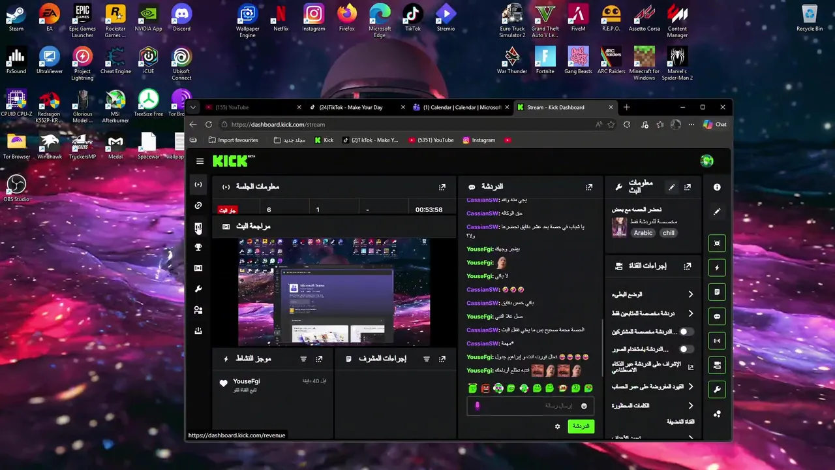Toggle the wrench widget in right rail
Screen dimensions: 835x470
point(717,390)
